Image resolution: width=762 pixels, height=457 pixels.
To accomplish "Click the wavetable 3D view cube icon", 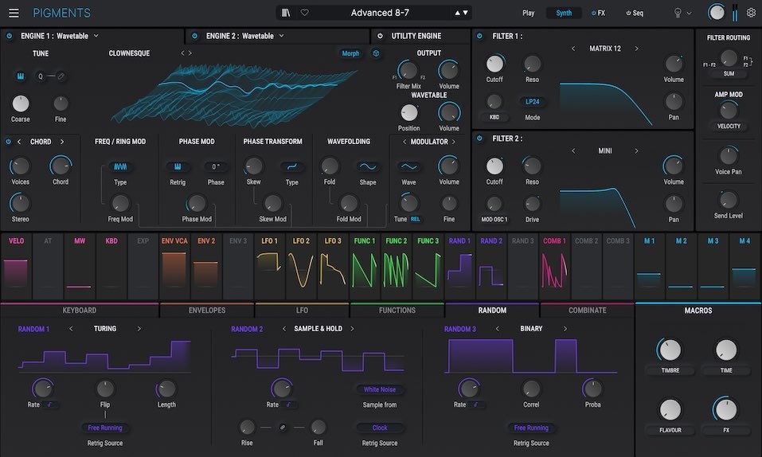I will (x=376, y=53).
